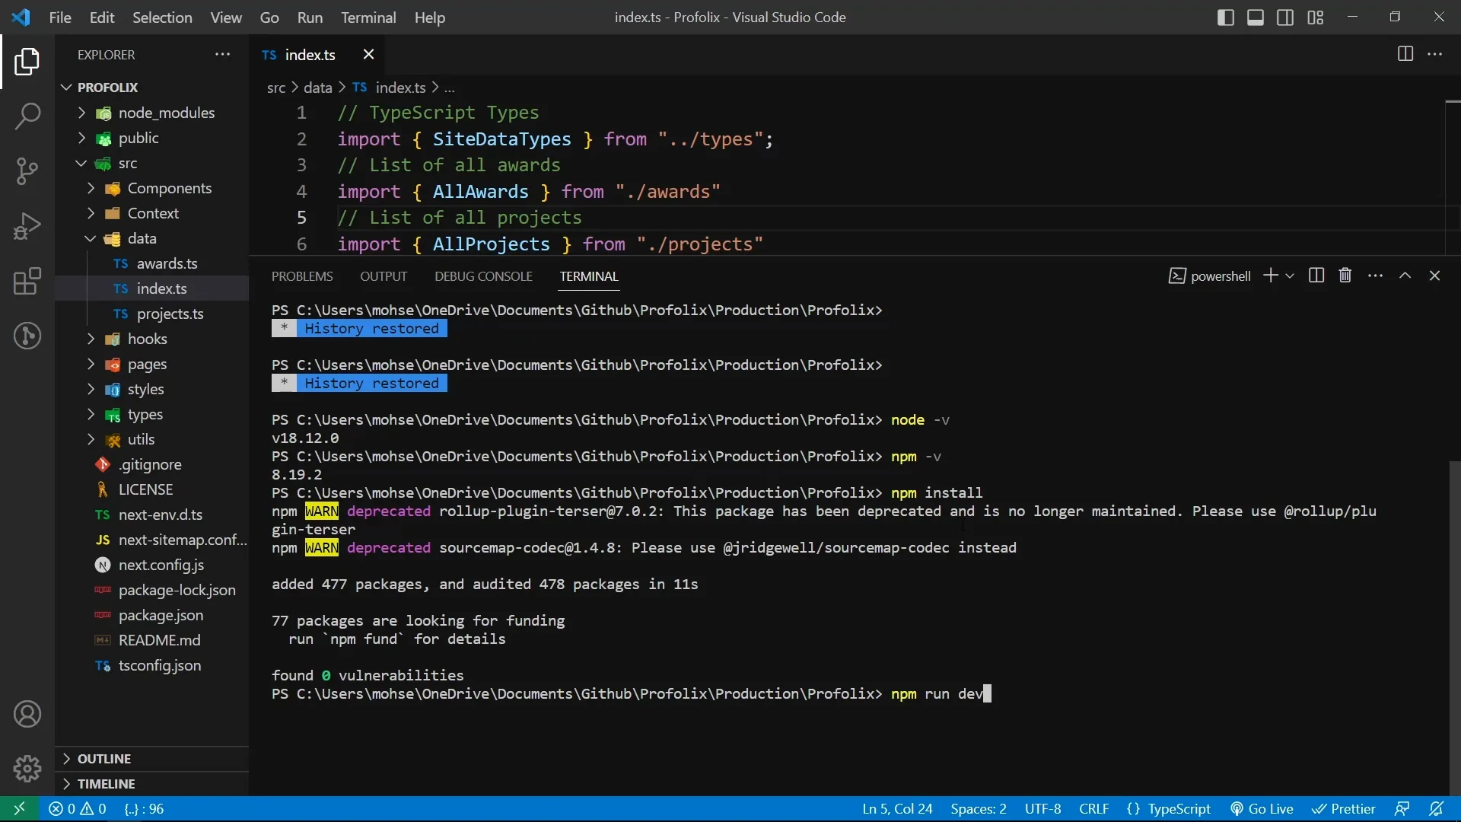Screen dimensions: 1461x822
Task: Split the editor to the right
Action: (1405, 54)
